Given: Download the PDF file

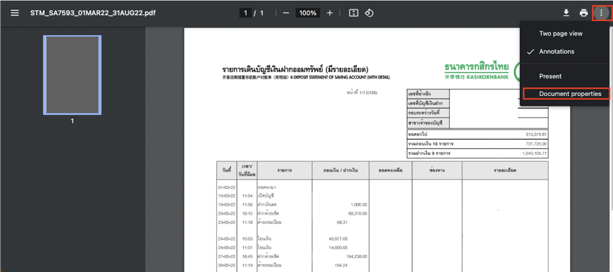Looking at the screenshot, I should click(565, 13).
